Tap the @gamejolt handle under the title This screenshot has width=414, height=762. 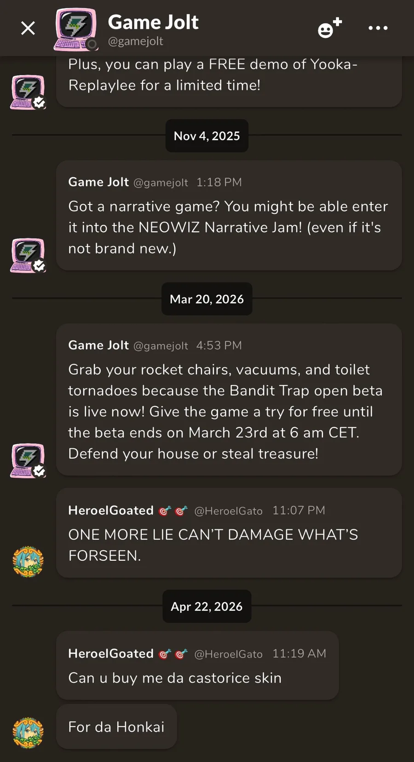coord(135,41)
